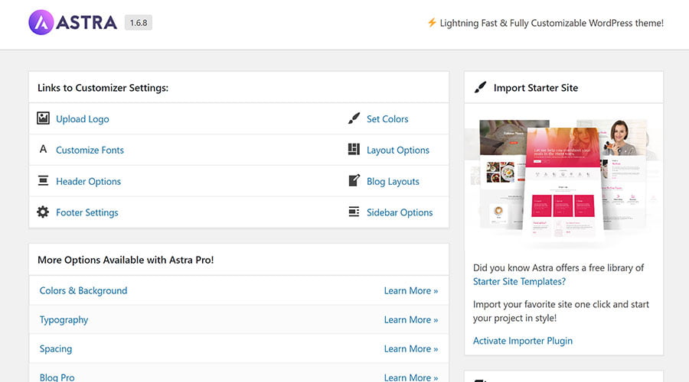689x382 pixels.
Task: Open the Spacing link
Action: pyautogui.click(x=56, y=348)
